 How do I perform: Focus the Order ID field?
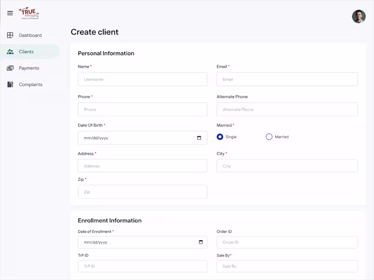(287, 242)
